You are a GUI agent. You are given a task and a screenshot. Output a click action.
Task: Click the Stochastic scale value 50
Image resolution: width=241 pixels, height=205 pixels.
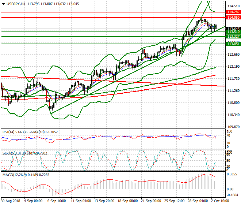pos(228,161)
